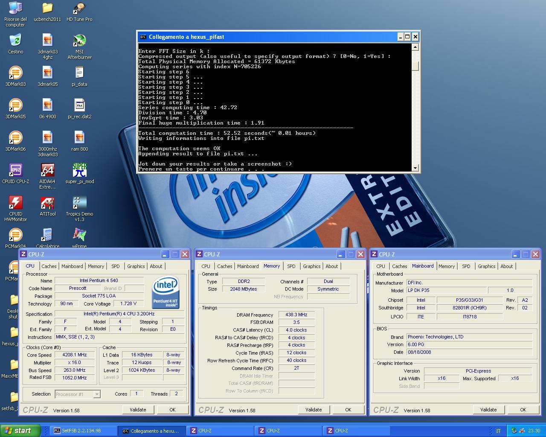Switch to CPU tab in right CPU-Z
The height and width of the screenshot is (437, 546).
380,266
